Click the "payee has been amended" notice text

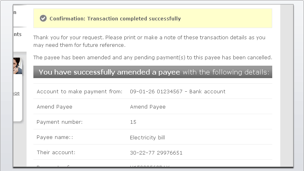coord(152,57)
